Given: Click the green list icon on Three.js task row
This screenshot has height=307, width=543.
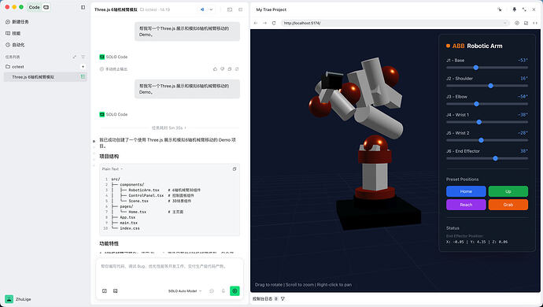Looking at the screenshot, I should coord(83,77).
